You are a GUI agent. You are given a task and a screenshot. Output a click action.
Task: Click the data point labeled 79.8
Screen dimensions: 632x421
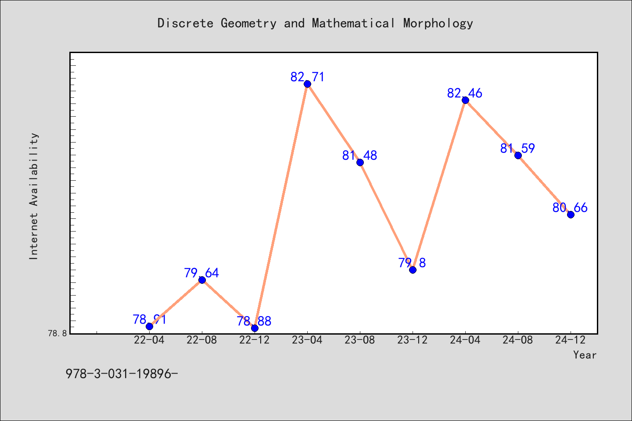pos(413,270)
